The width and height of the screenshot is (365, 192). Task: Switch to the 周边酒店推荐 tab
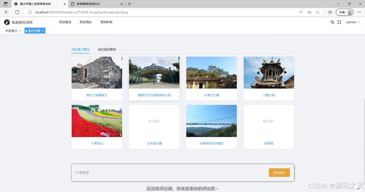tap(107, 49)
